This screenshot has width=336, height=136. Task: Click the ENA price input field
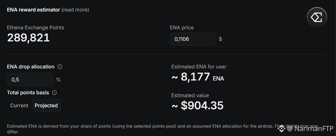coord(193,39)
